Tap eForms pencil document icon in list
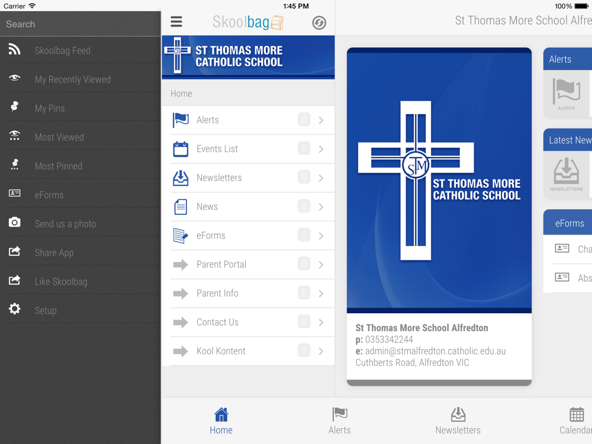 click(x=181, y=236)
